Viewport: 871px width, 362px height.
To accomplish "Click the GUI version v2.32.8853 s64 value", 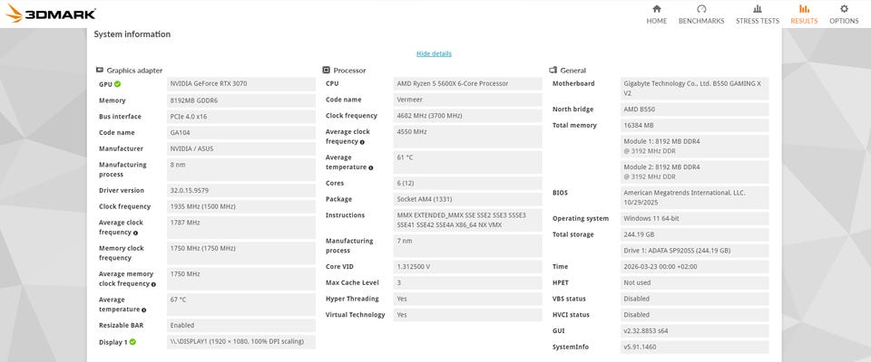I will click(x=695, y=331).
